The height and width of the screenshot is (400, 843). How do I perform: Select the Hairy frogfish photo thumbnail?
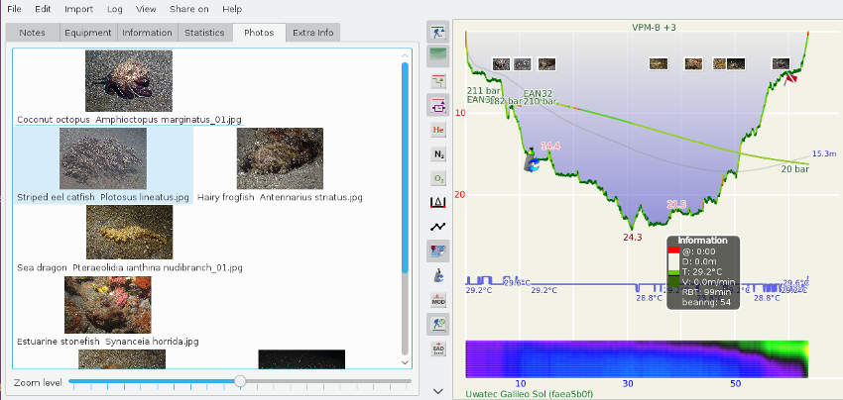(x=281, y=158)
